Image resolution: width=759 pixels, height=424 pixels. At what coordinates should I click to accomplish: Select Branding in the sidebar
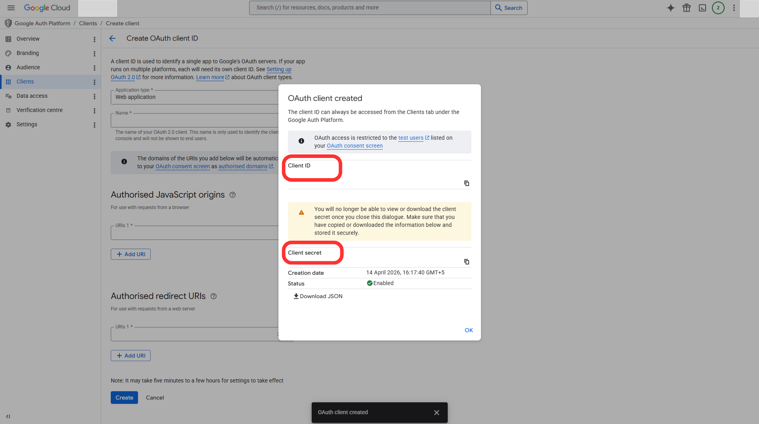[x=28, y=53]
